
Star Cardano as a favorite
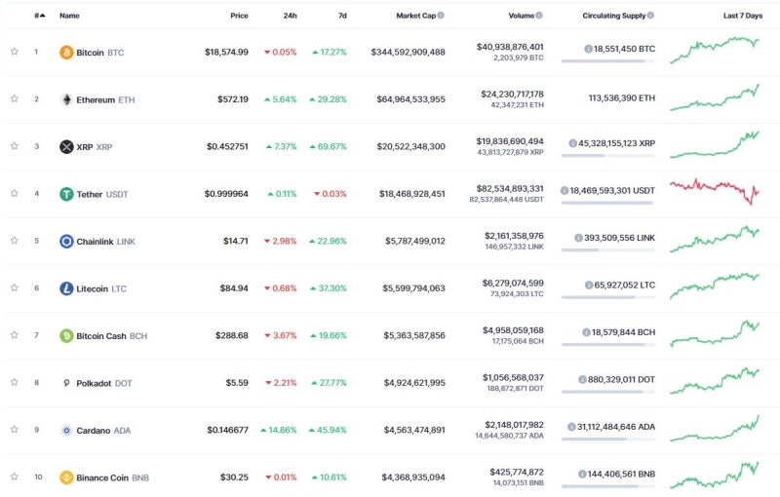click(15, 429)
